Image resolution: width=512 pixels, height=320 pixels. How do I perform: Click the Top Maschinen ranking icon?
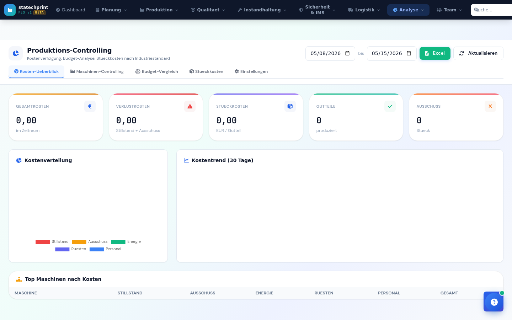coord(19,279)
